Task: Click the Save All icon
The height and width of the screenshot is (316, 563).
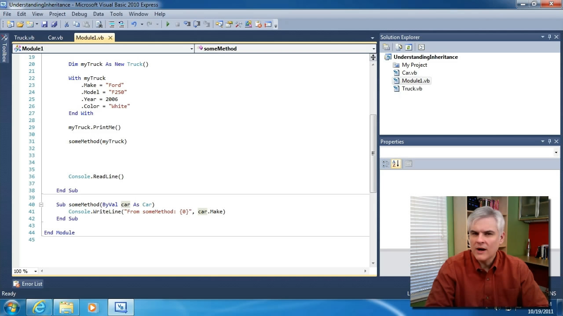Action: pyautogui.click(x=54, y=24)
